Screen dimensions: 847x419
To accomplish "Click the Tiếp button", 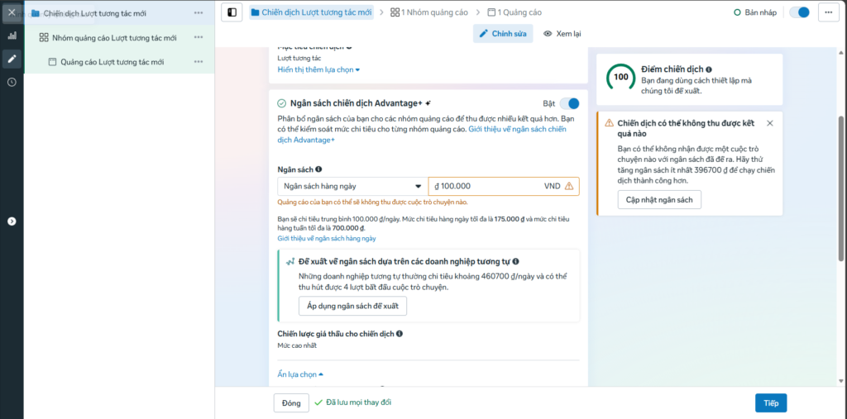I will click(771, 402).
